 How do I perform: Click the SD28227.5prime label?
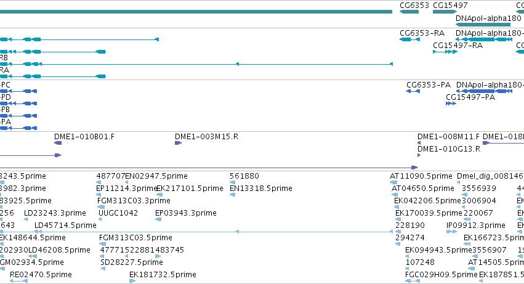(x=132, y=262)
